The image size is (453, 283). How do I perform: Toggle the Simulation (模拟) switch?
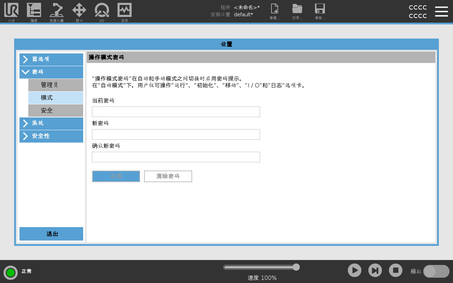click(436, 271)
